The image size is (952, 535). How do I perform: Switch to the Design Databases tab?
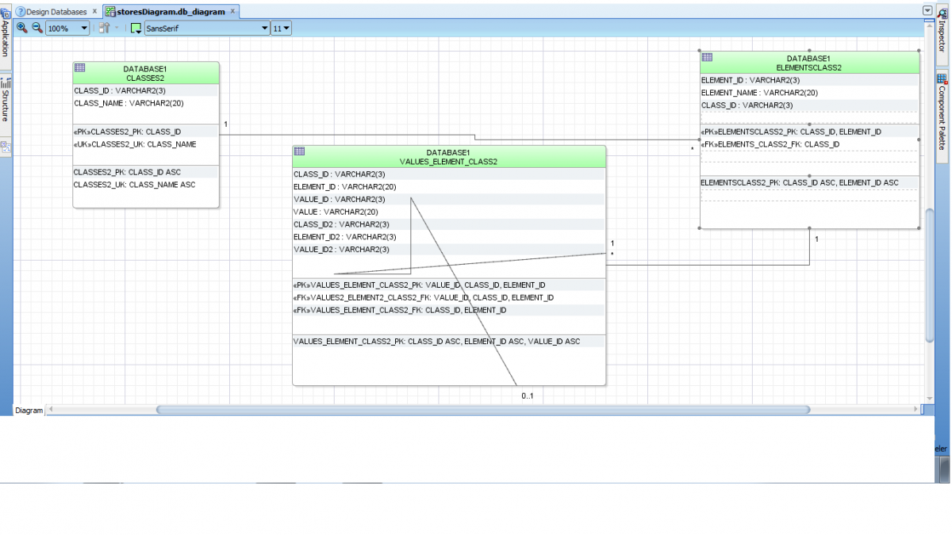pyautogui.click(x=56, y=12)
